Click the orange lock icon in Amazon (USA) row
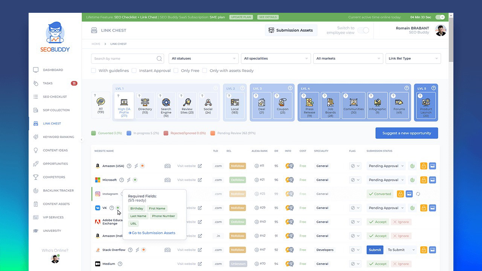Viewport: 482px width, 271px height. coord(424,166)
